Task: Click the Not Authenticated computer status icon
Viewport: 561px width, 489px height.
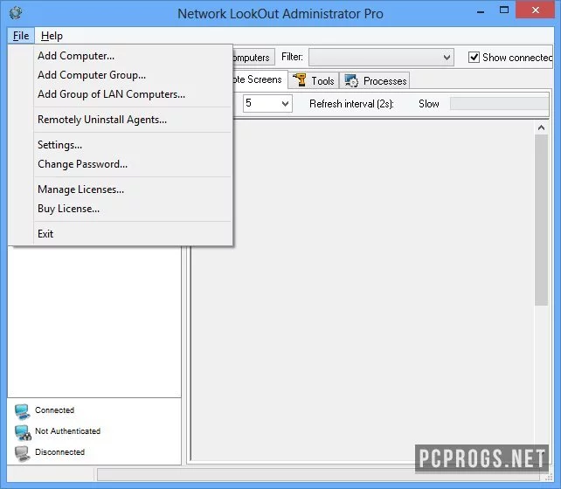Action: pyautogui.click(x=23, y=432)
